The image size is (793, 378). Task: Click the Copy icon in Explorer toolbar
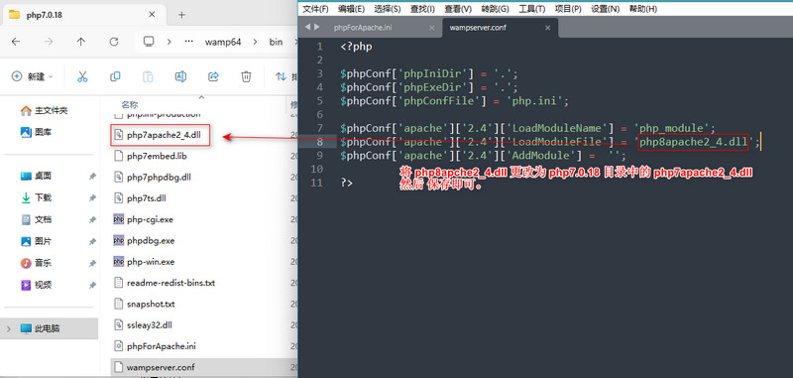[x=115, y=76]
